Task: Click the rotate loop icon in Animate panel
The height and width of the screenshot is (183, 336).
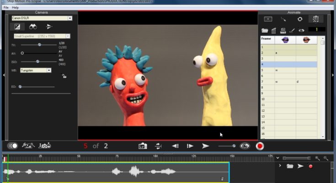Action: coord(300,19)
